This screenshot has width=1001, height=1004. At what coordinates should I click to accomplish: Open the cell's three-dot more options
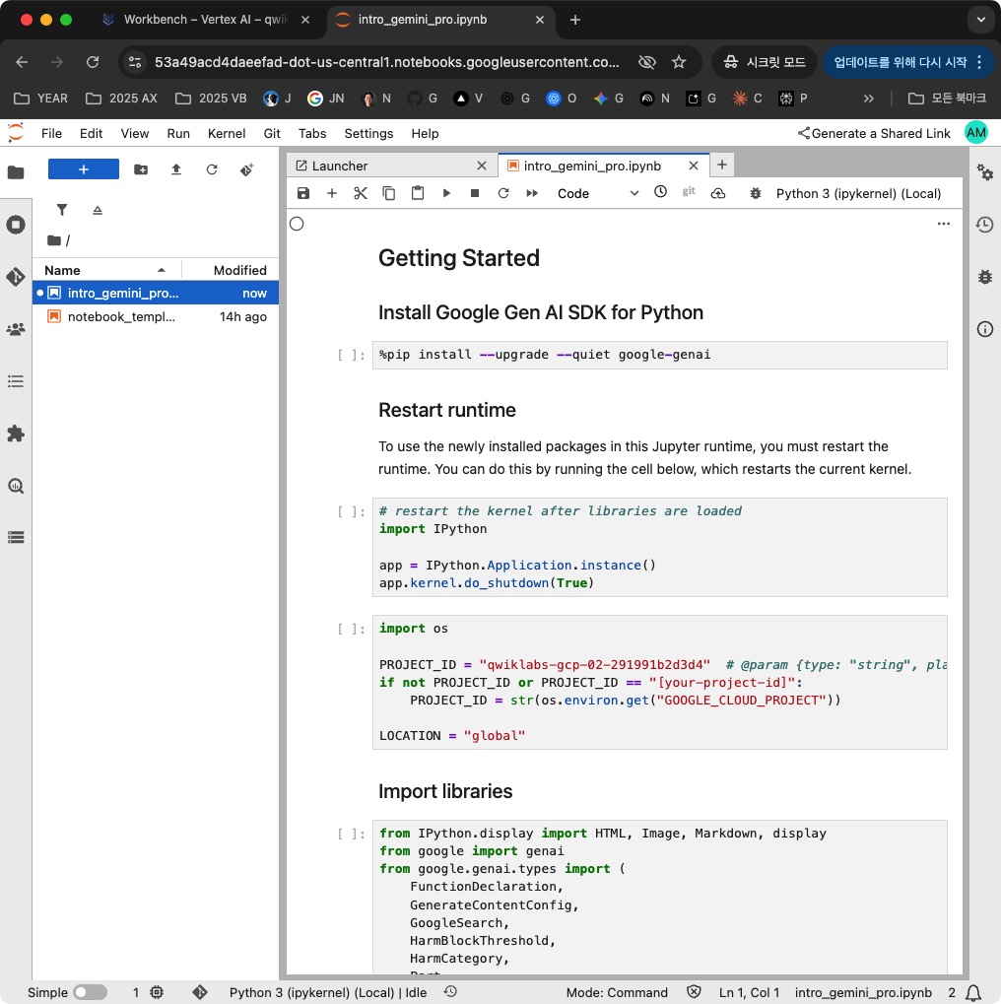pyautogui.click(x=944, y=225)
